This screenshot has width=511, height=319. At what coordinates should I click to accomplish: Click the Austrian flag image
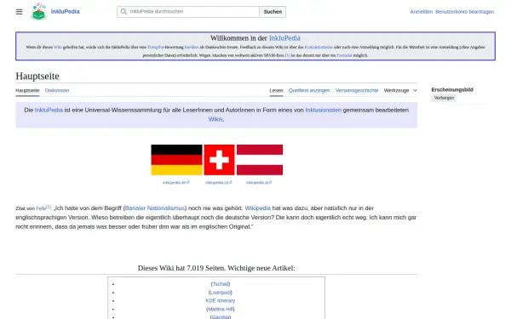[x=260, y=160]
